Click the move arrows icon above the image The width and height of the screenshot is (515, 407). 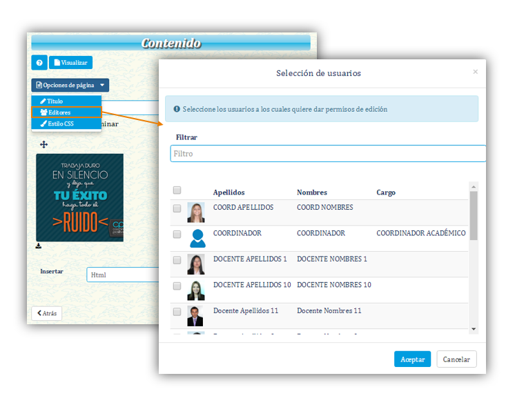pyautogui.click(x=43, y=144)
